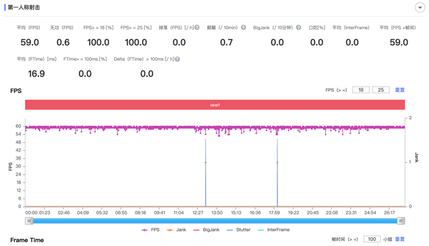Click the FPS>=18 [%] label
The width and height of the screenshot is (429, 246).
(99, 27)
